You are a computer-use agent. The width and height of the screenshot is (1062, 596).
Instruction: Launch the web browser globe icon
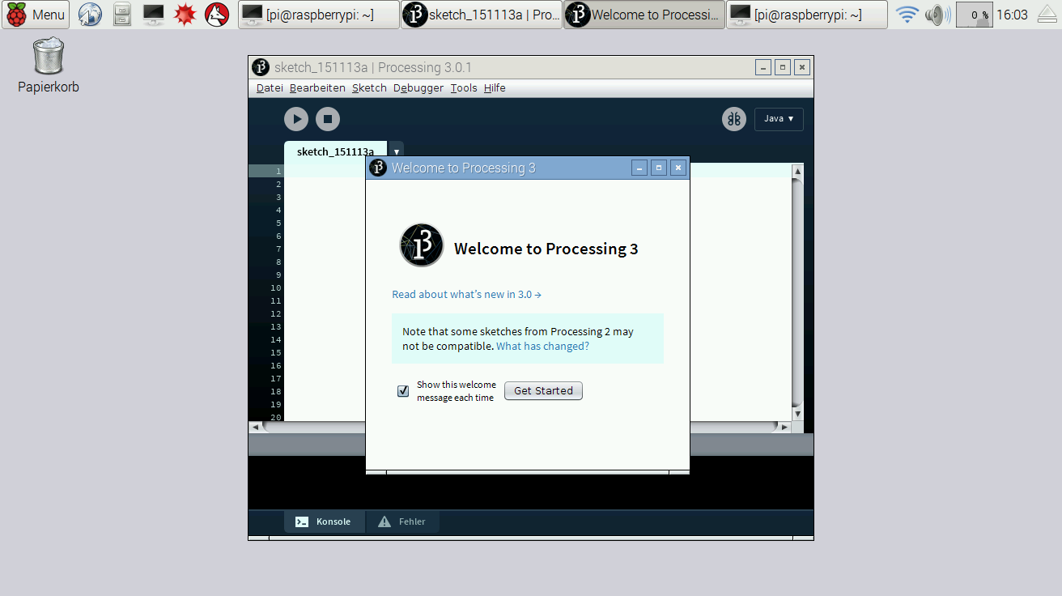[x=90, y=15]
